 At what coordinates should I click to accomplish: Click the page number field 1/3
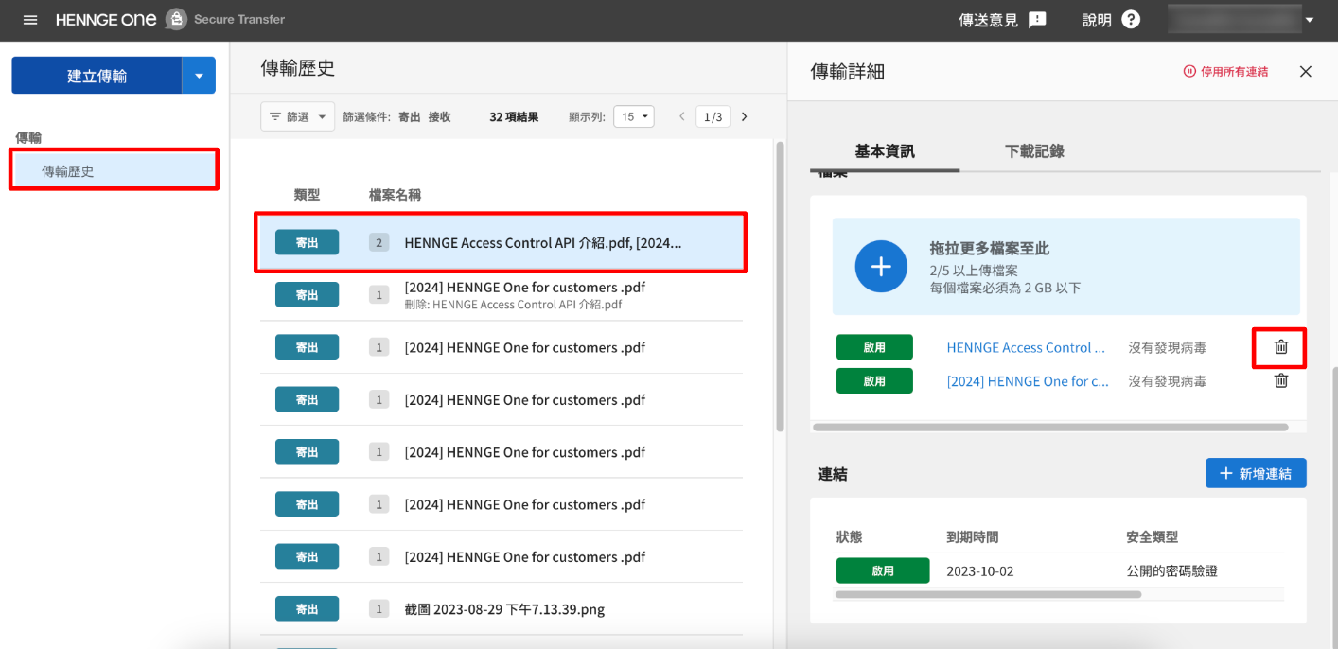pos(713,116)
